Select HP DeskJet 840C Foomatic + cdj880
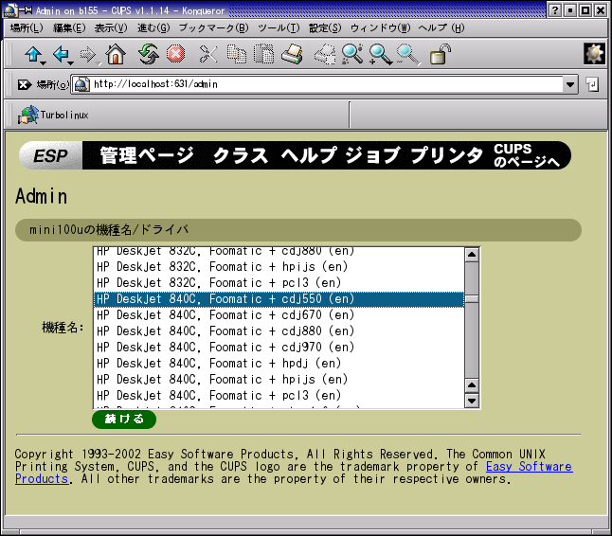 (x=279, y=331)
